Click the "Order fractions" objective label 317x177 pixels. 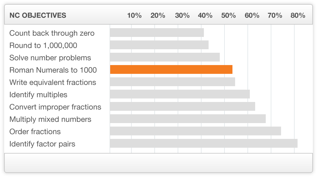[x=35, y=132]
